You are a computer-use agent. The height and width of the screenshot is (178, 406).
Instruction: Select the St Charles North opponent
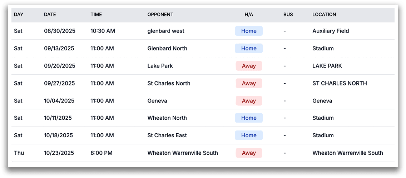[x=169, y=83]
